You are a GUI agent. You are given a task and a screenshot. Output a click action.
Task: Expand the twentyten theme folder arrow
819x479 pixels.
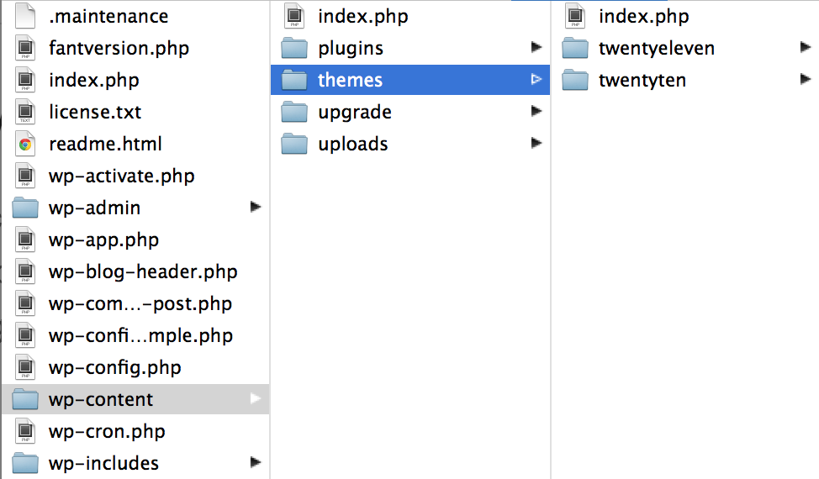[805, 80]
